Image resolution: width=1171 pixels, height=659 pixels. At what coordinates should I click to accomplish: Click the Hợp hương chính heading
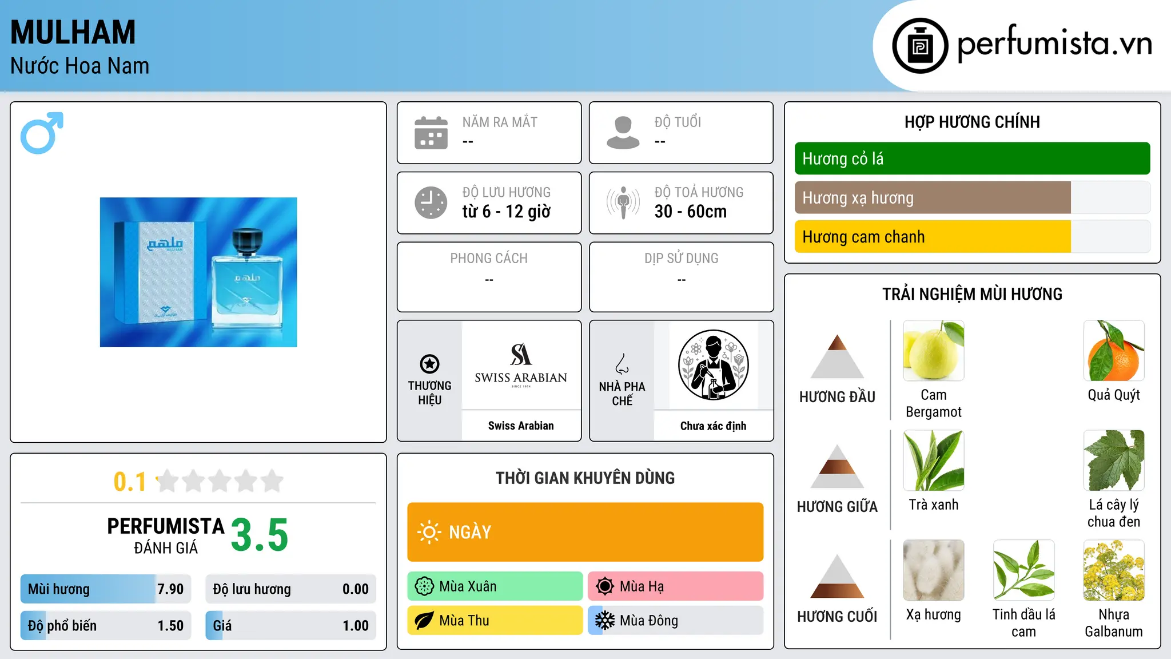click(x=972, y=122)
